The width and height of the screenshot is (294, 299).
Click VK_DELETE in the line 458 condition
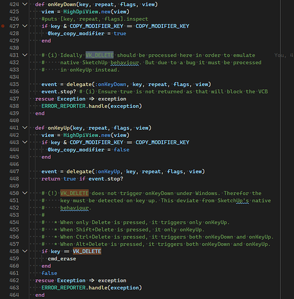coord(87,251)
